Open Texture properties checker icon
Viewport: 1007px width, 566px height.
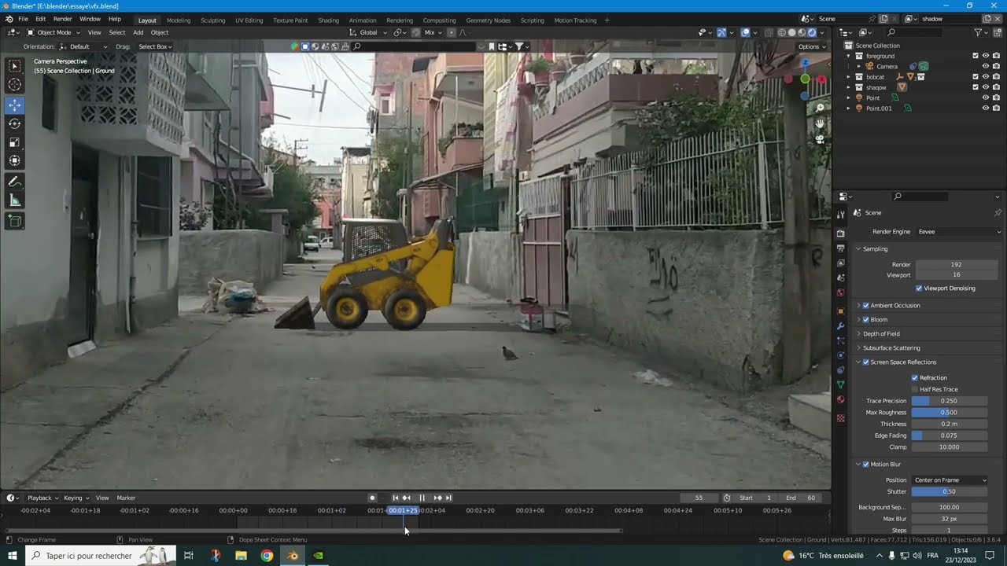click(x=840, y=418)
